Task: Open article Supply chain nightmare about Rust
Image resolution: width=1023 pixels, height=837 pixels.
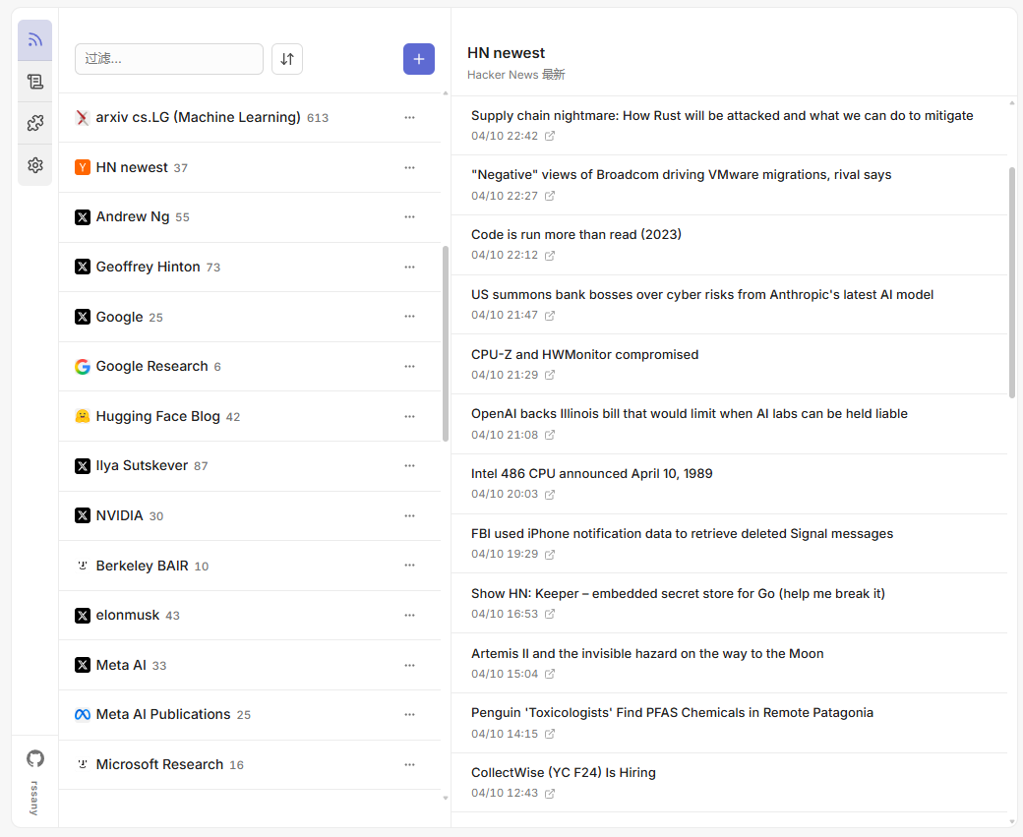Action: (722, 116)
